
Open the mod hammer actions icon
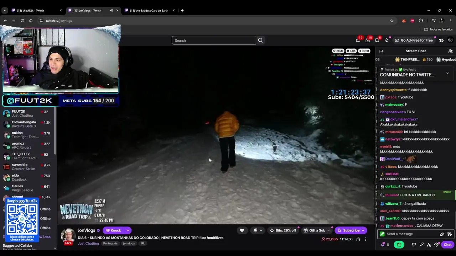click(429, 245)
